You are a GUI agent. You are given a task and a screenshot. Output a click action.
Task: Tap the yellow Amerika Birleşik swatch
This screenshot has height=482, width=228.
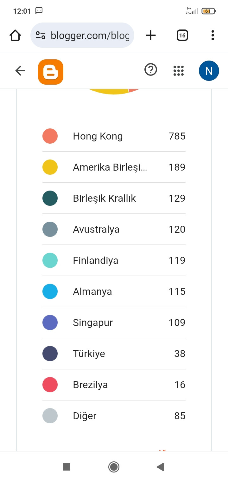click(x=50, y=167)
